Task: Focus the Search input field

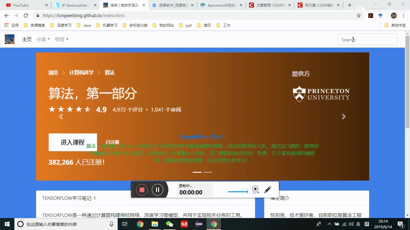Action: click(368, 40)
